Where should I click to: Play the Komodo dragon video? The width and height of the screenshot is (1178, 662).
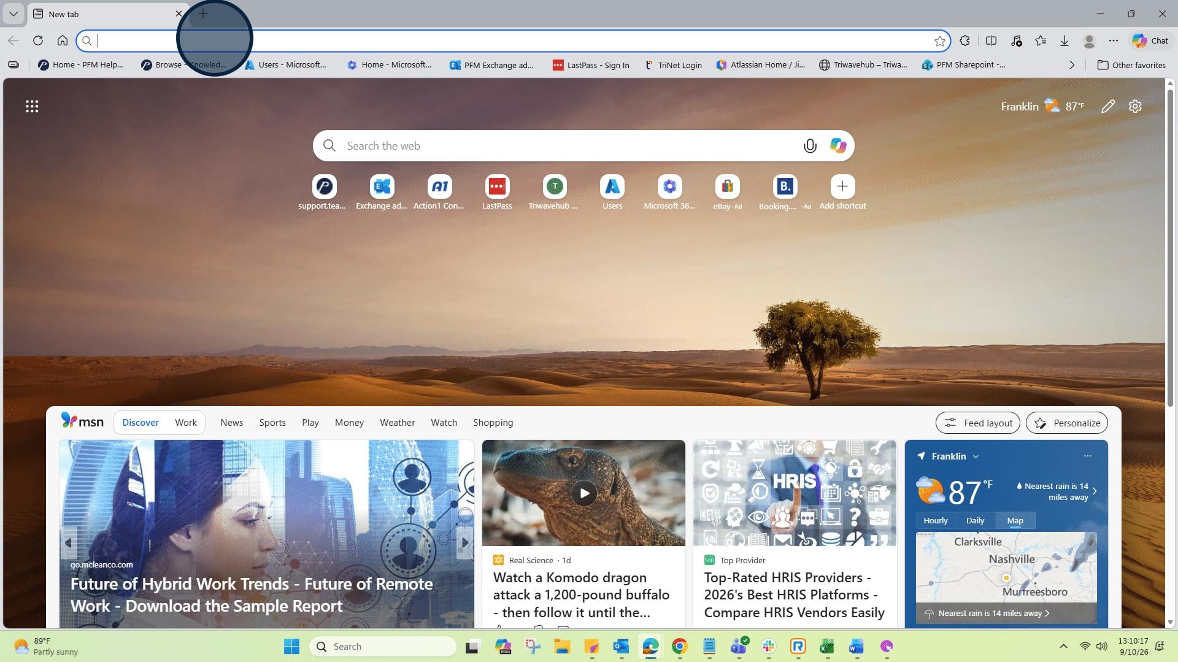[584, 493]
